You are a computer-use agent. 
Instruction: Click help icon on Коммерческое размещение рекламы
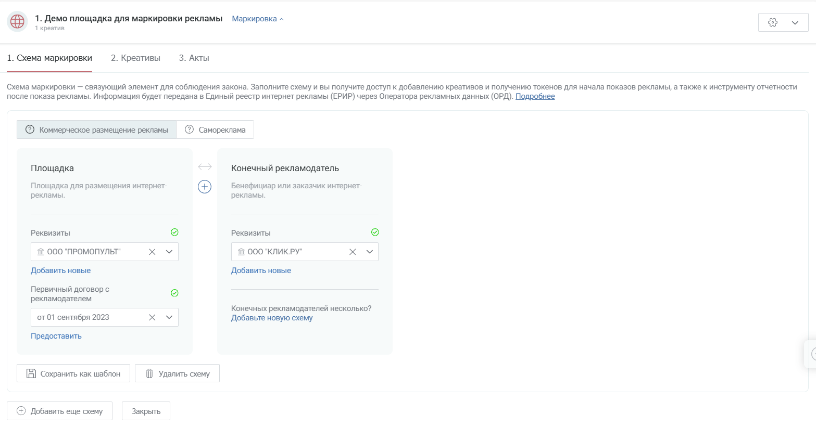pyautogui.click(x=30, y=130)
